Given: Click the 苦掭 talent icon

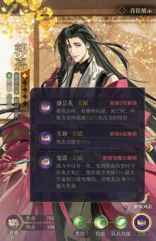Looking at the screenshot, I should pyautogui.click(x=45, y=138).
